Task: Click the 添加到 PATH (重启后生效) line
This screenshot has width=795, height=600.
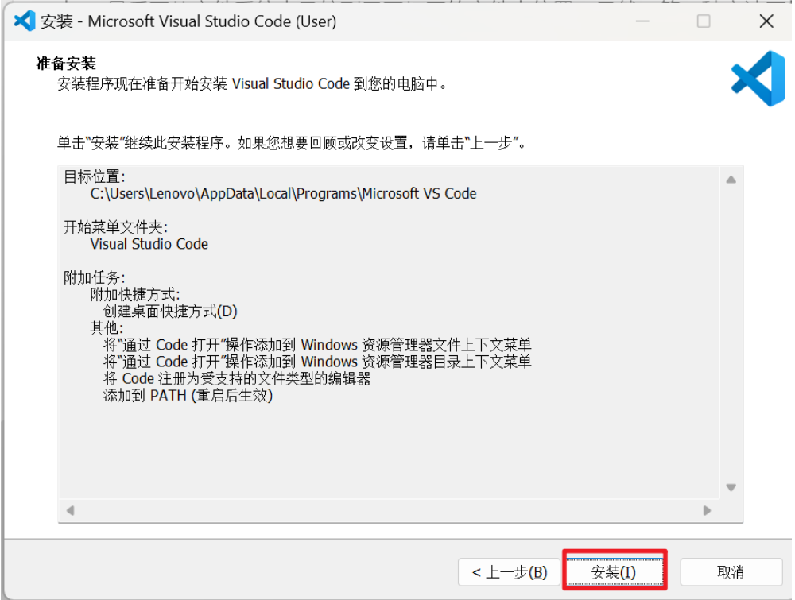Action: (x=188, y=395)
